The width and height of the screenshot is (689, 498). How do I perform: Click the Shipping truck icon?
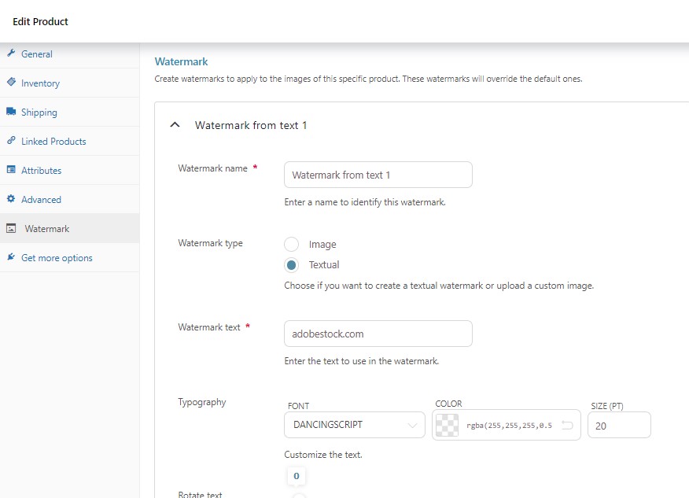11,111
